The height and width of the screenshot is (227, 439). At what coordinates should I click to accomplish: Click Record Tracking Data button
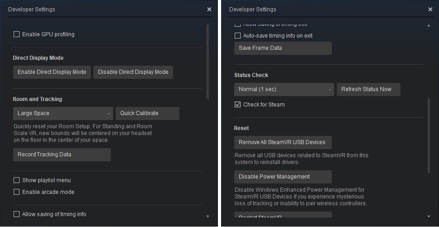tap(62, 155)
